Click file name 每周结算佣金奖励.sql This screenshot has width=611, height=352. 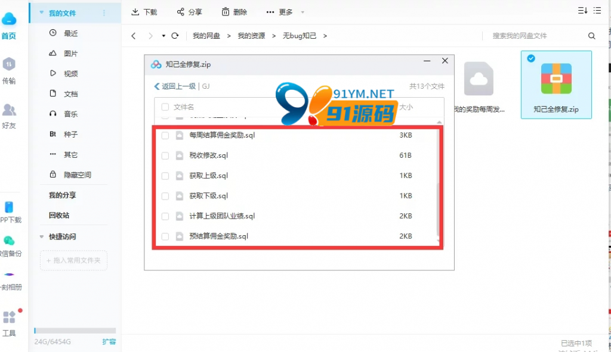222,135
